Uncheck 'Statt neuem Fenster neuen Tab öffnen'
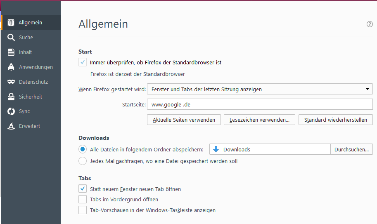 pos(83,189)
